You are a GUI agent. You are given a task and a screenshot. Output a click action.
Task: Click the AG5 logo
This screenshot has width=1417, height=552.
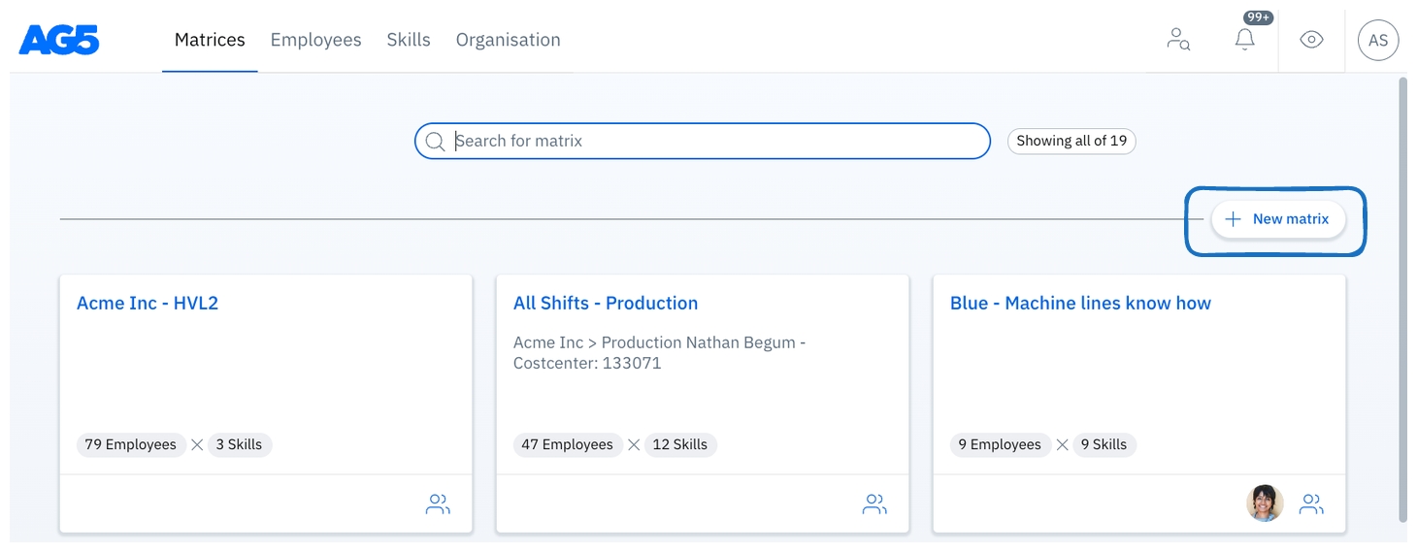(x=59, y=40)
